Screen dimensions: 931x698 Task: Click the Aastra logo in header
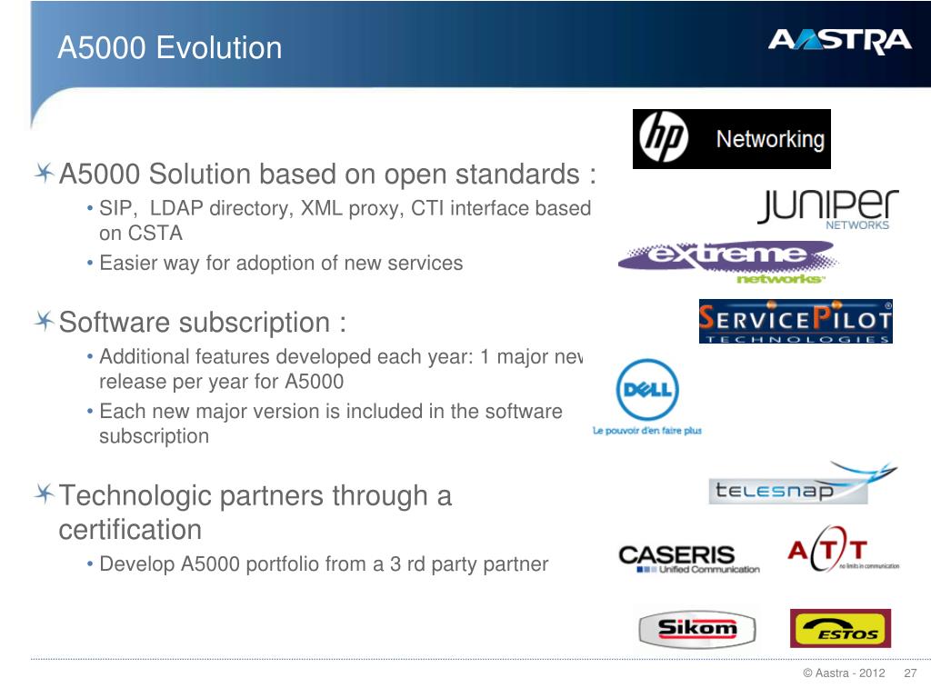839,40
